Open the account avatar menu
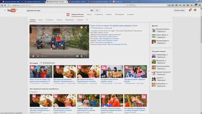 pyautogui.click(x=195, y=10)
